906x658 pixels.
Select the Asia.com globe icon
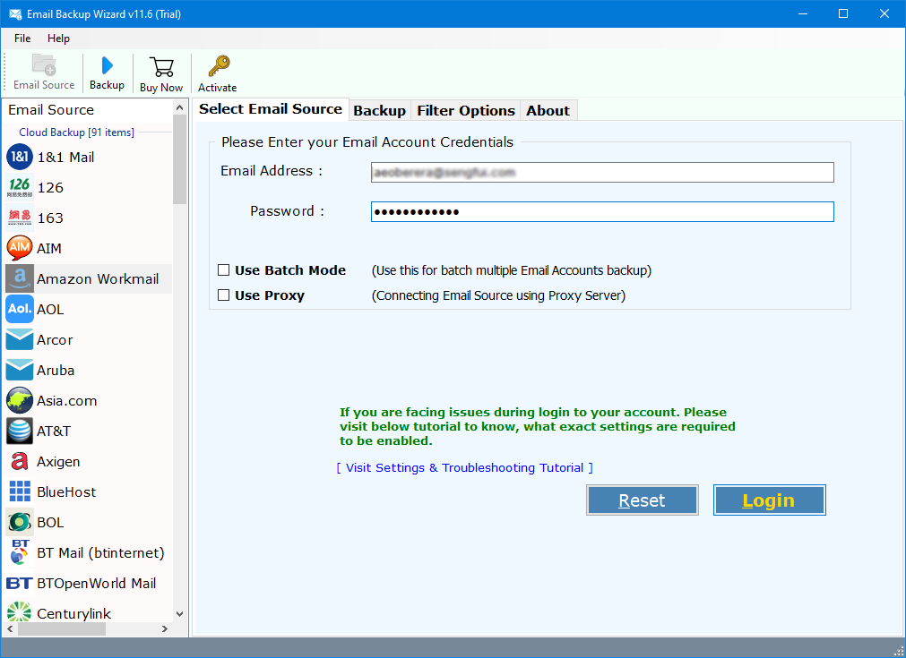[x=20, y=400]
